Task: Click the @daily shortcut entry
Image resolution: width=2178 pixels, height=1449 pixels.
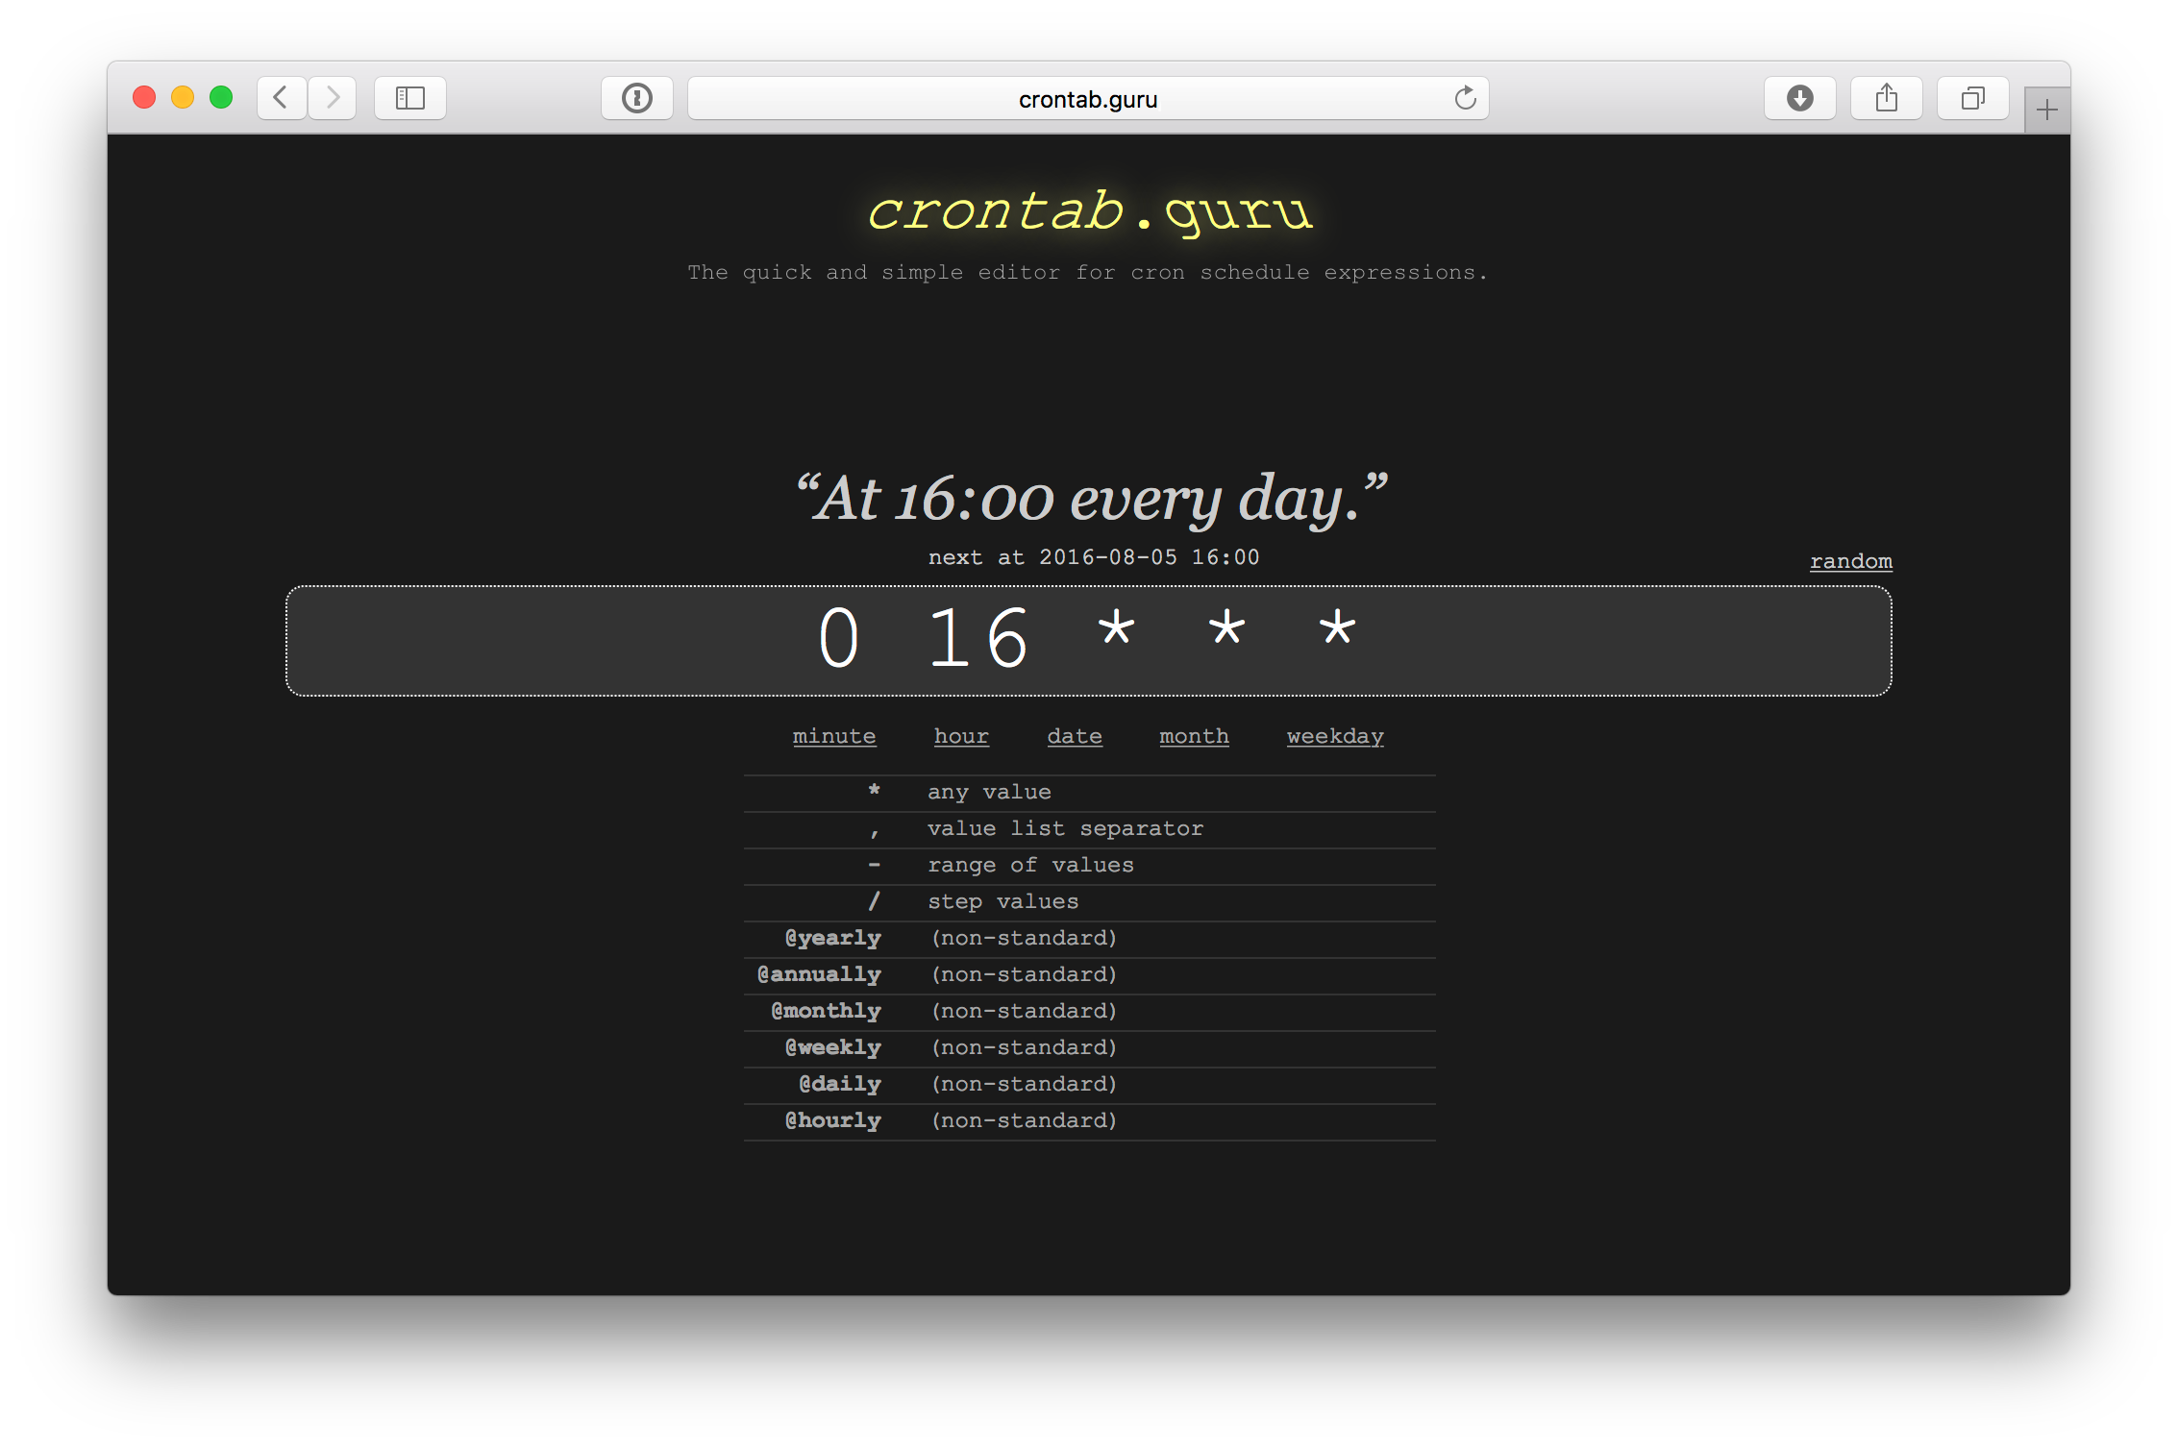Action: pyautogui.click(x=840, y=1084)
